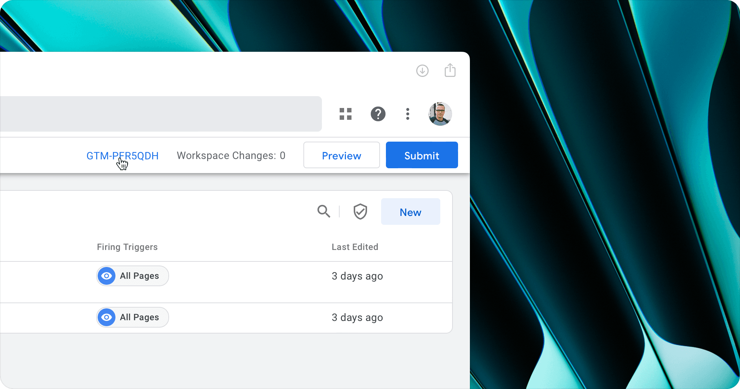Click the Workspace Changes: 0 label
This screenshot has height=389, width=740.
(231, 156)
